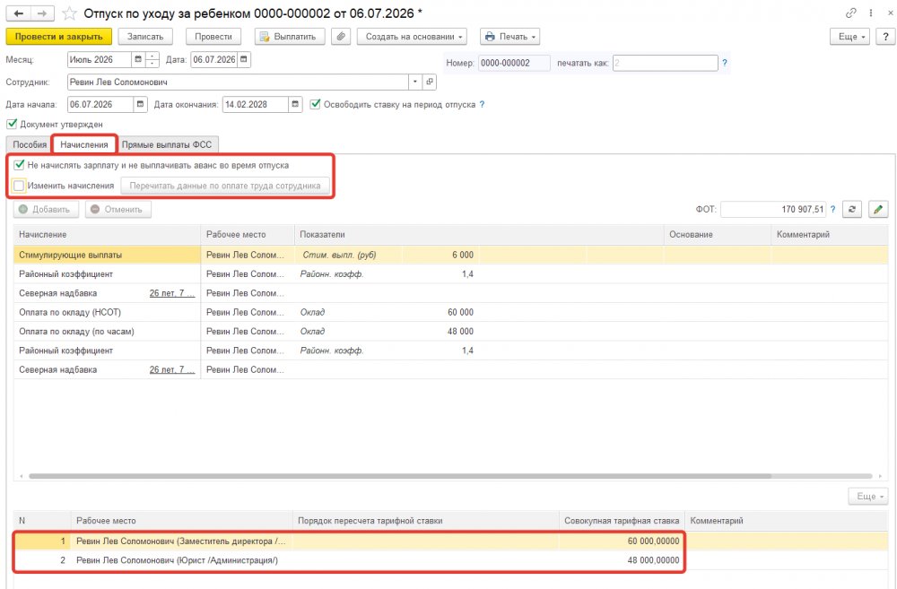Open the lower table Еще menu

[x=867, y=497]
